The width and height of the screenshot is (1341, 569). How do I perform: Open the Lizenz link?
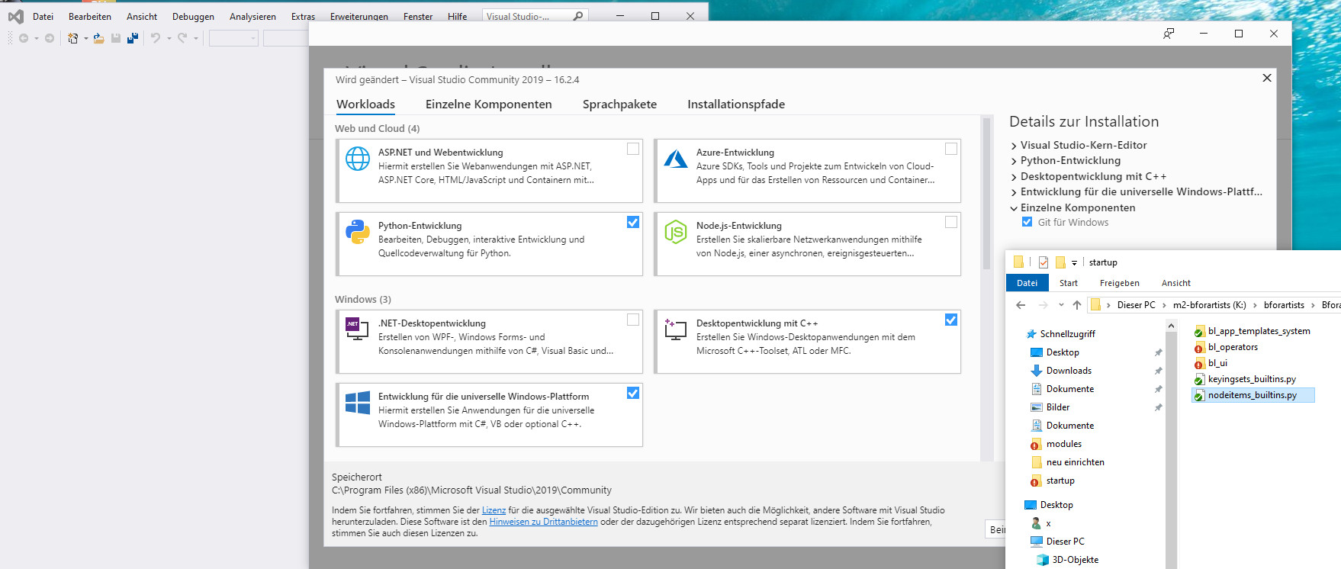click(x=494, y=510)
